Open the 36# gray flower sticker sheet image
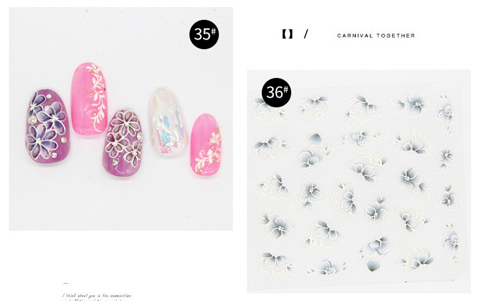This screenshot has width=480, height=301. click(359, 181)
